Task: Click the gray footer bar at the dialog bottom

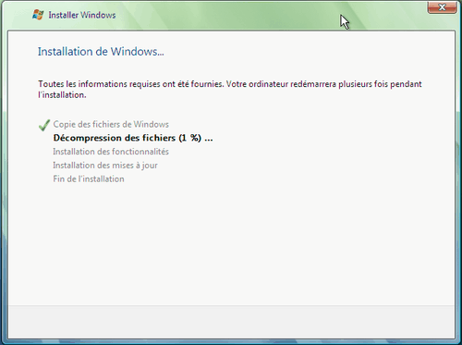Action: point(231,322)
